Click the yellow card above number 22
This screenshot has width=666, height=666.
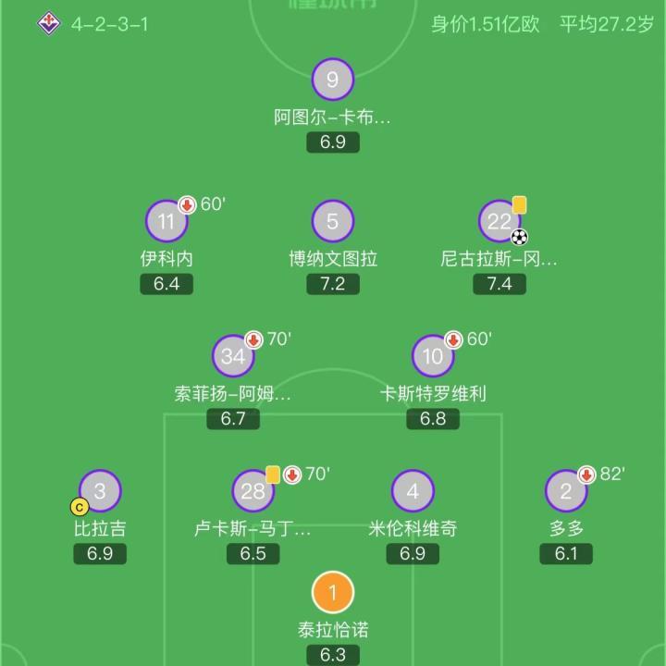tap(519, 203)
